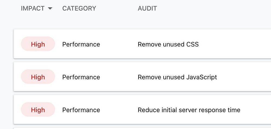The height and width of the screenshot is (129, 271).
Task: Click Performance in the Remove unused JavaScript row
Action: pos(81,77)
